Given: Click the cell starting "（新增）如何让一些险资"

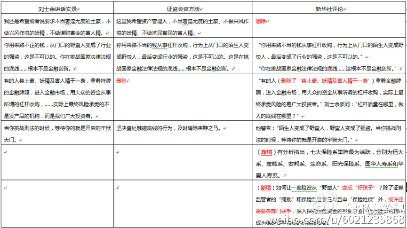Looking at the screenshot, I should click(x=329, y=204).
